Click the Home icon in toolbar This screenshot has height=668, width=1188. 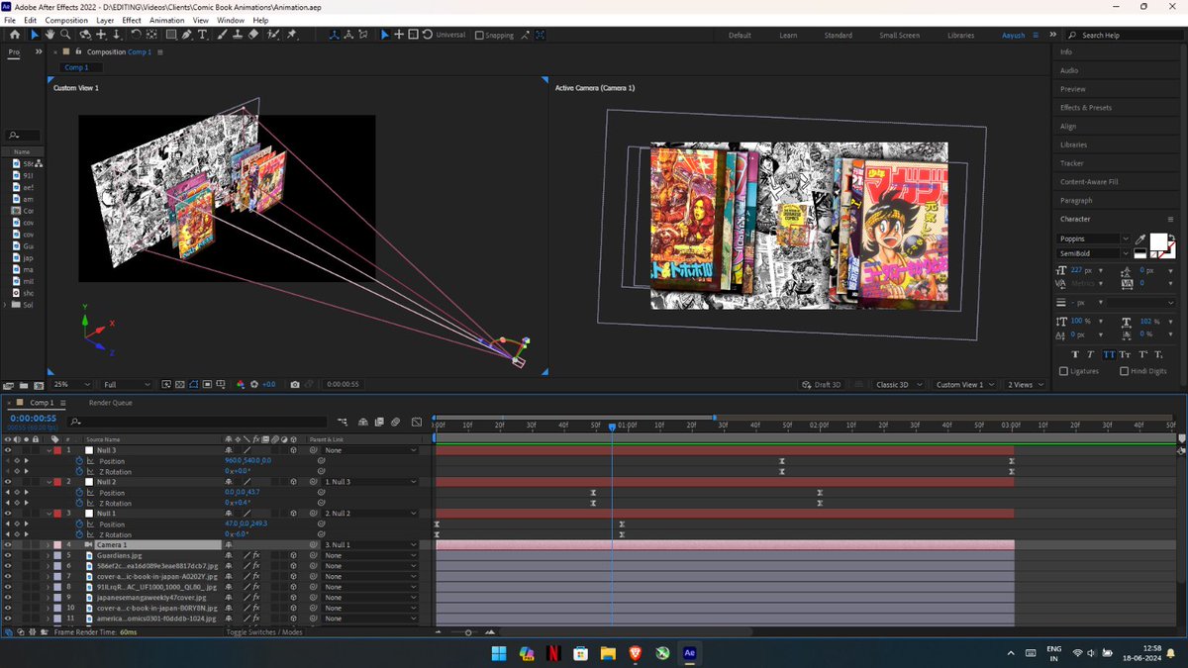click(14, 35)
